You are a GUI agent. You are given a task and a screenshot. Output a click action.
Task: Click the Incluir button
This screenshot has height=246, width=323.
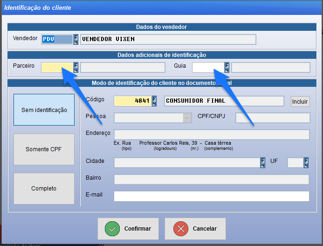point(300,101)
